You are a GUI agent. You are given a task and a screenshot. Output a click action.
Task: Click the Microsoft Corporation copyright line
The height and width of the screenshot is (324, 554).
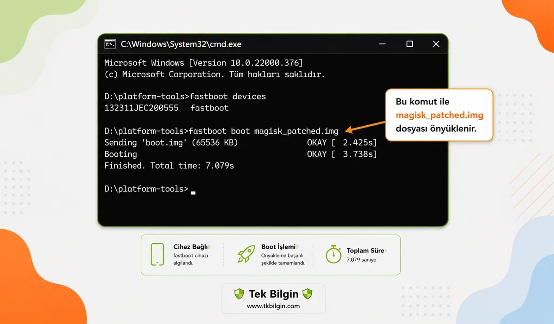(x=215, y=74)
